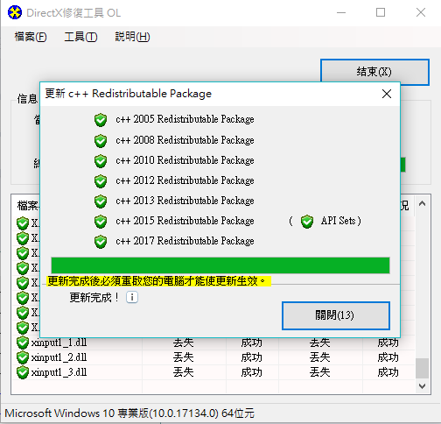This screenshot has height=424, width=441.
Task: Click the c++ 2005 green shield icon
Action: coord(101,120)
